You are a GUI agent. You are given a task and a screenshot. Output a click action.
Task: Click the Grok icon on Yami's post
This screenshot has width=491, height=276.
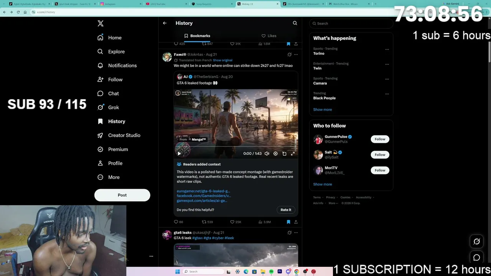point(290,54)
